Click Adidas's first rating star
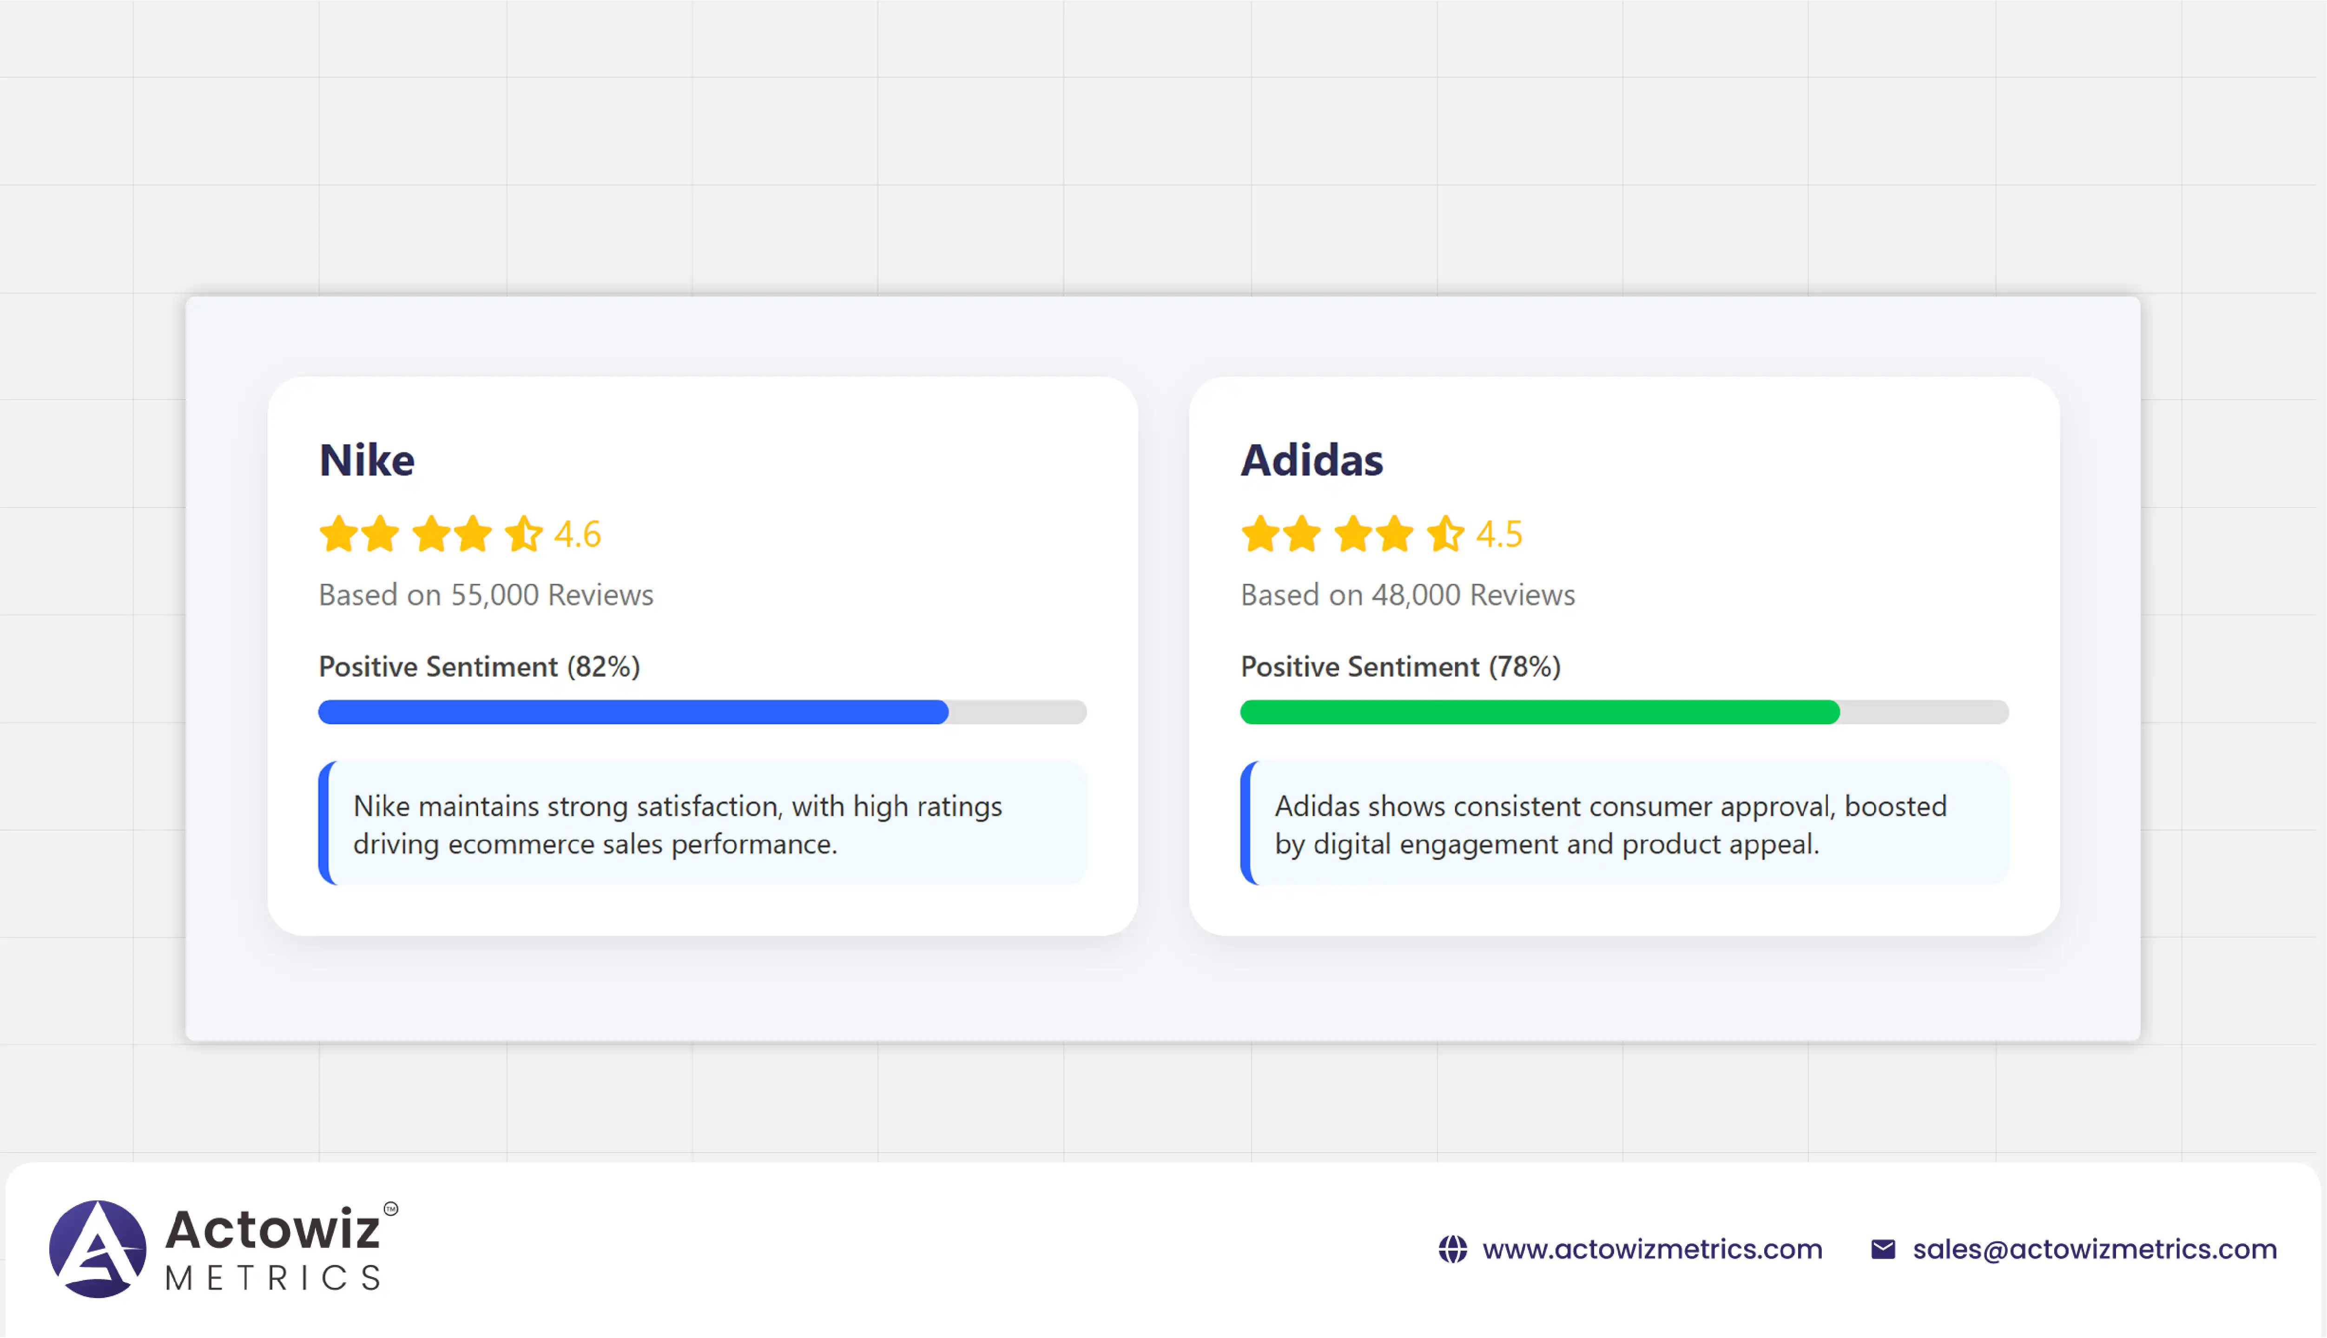The width and height of the screenshot is (2327, 1338). click(x=1259, y=534)
